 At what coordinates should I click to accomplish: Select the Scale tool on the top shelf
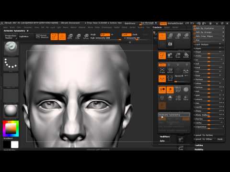coord(78,37)
